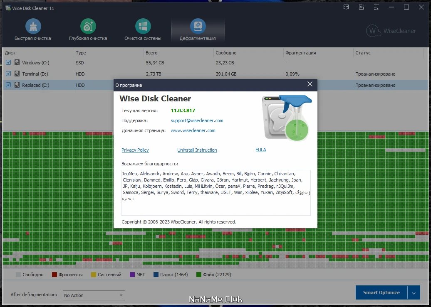This screenshot has width=431, height=307.
Task: Click the Smart Optimize button
Action: point(381,293)
